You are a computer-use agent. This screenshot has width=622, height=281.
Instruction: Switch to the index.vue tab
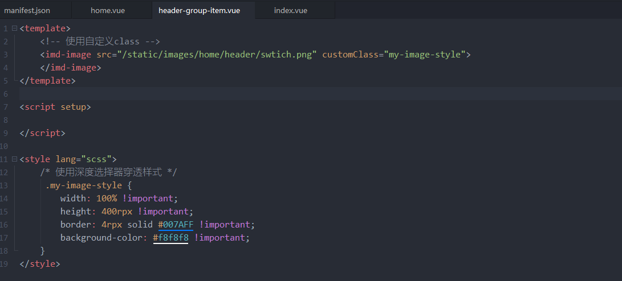click(x=290, y=10)
